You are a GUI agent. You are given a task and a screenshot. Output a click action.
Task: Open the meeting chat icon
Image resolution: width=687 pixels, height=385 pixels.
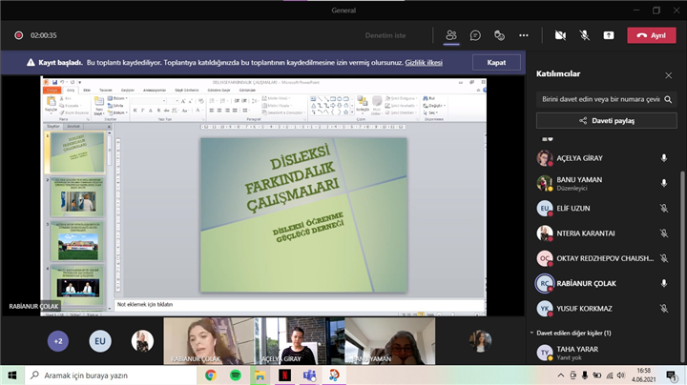click(x=475, y=35)
